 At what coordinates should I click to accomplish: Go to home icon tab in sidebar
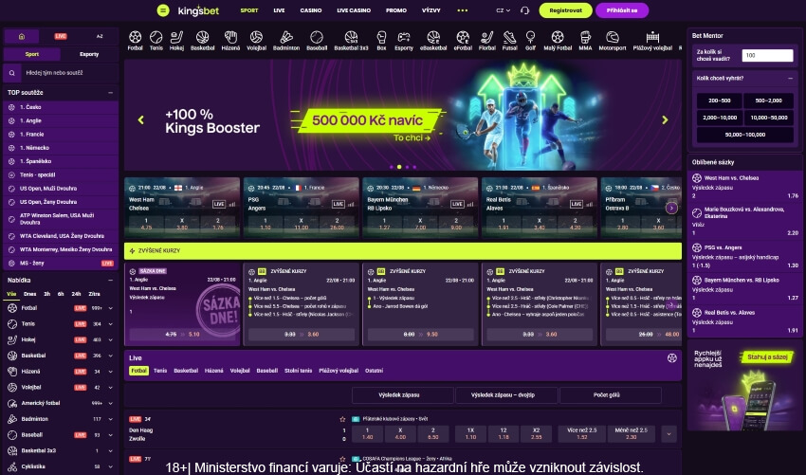(22, 36)
